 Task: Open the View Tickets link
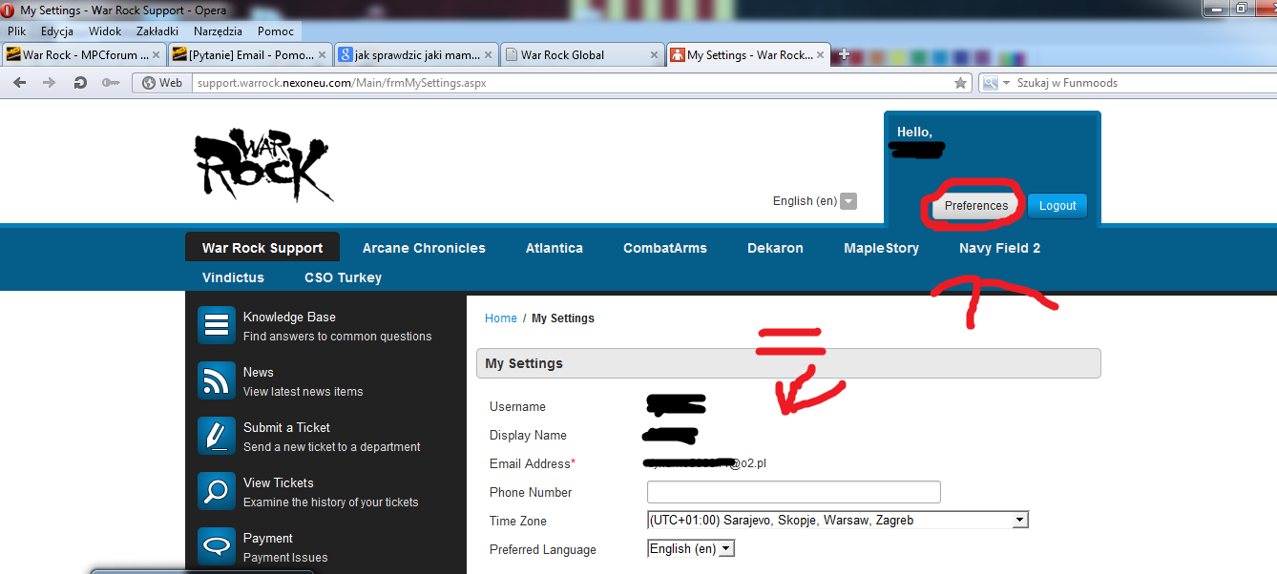(x=279, y=483)
